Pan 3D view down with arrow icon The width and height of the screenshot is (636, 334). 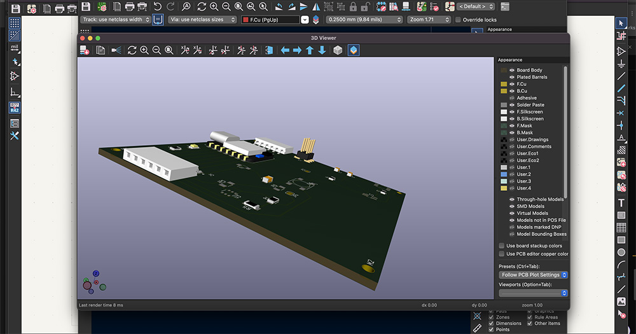(x=322, y=50)
